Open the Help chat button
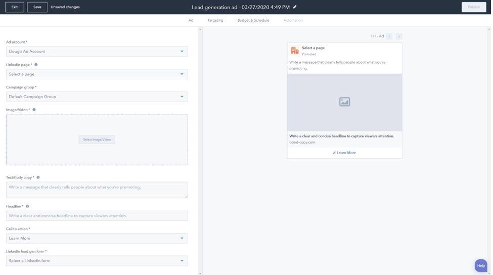The image size is (493, 275). 481,265
